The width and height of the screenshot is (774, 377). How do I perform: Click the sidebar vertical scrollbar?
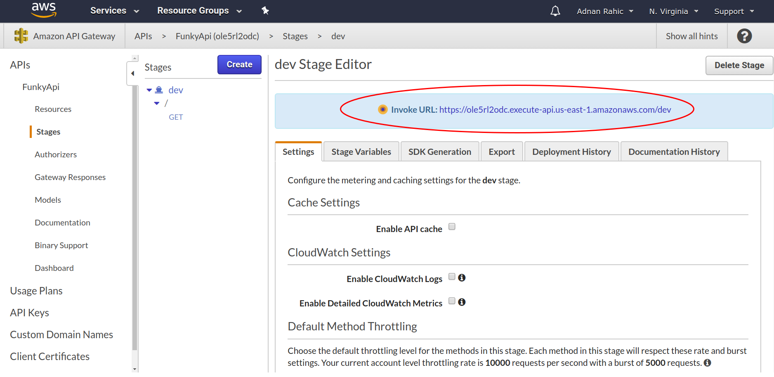pyautogui.click(x=135, y=214)
